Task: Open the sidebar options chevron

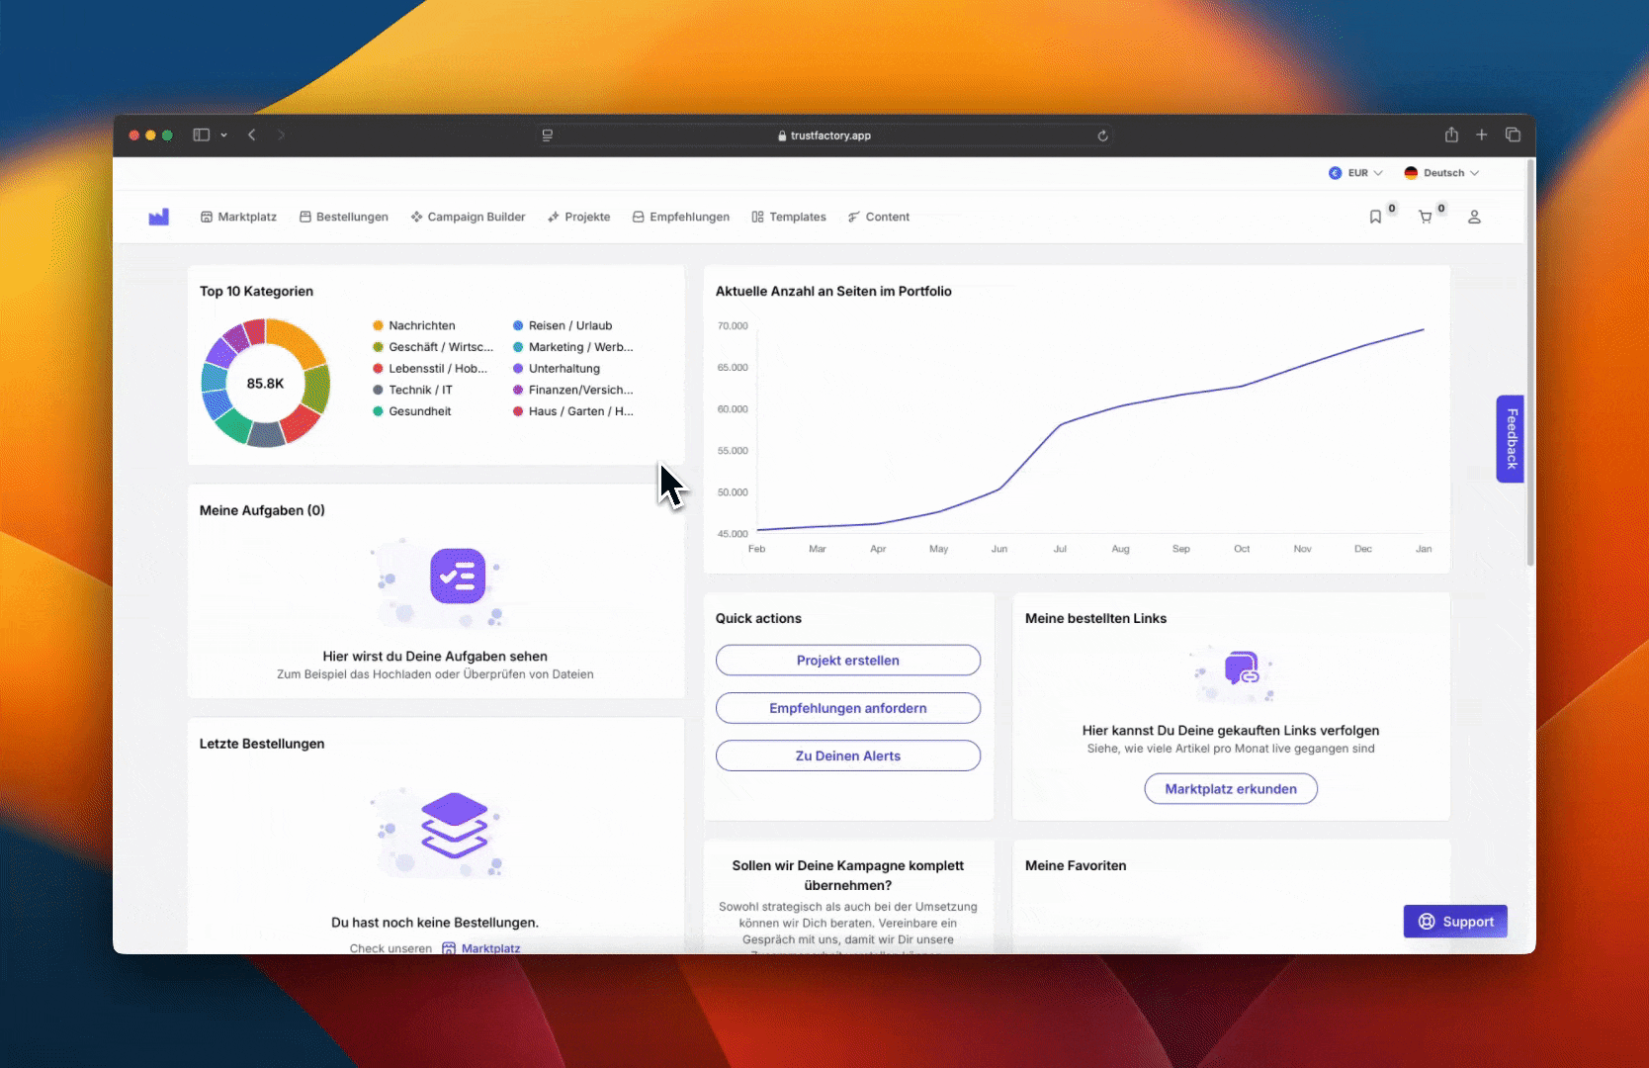Action: tap(224, 134)
